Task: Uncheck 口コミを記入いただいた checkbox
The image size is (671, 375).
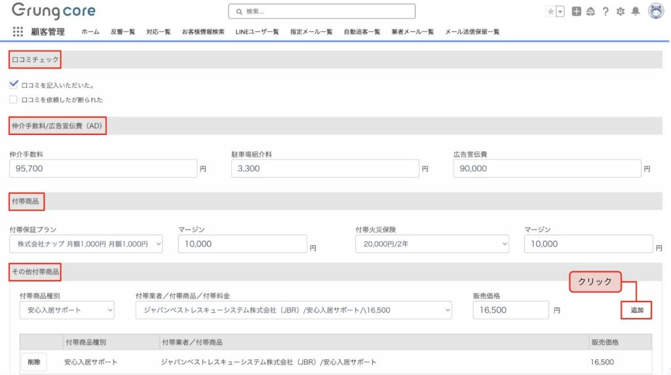Action: coord(14,85)
